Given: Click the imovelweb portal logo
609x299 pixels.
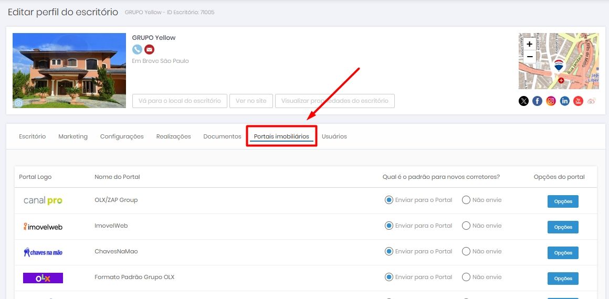Looking at the screenshot, I should (43, 227).
